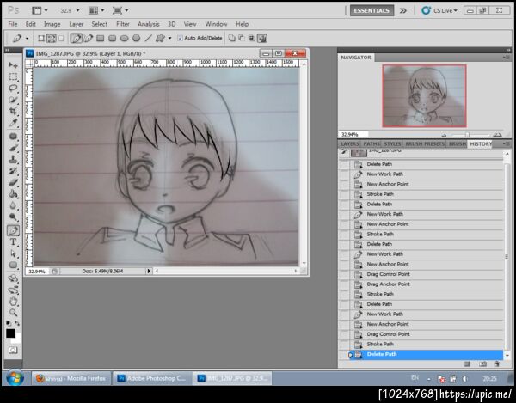Open the Filter menu
Viewport: 516px width, 403px height.
click(122, 24)
